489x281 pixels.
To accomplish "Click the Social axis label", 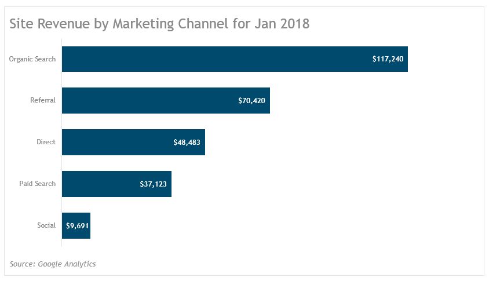I will (x=46, y=225).
